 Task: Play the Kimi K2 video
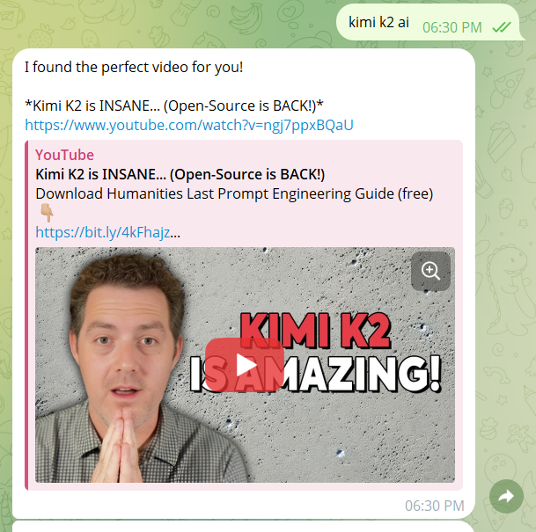pos(245,365)
